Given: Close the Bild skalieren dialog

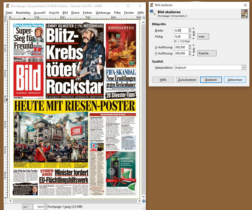Looking at the screenshot, I should 245,5.
